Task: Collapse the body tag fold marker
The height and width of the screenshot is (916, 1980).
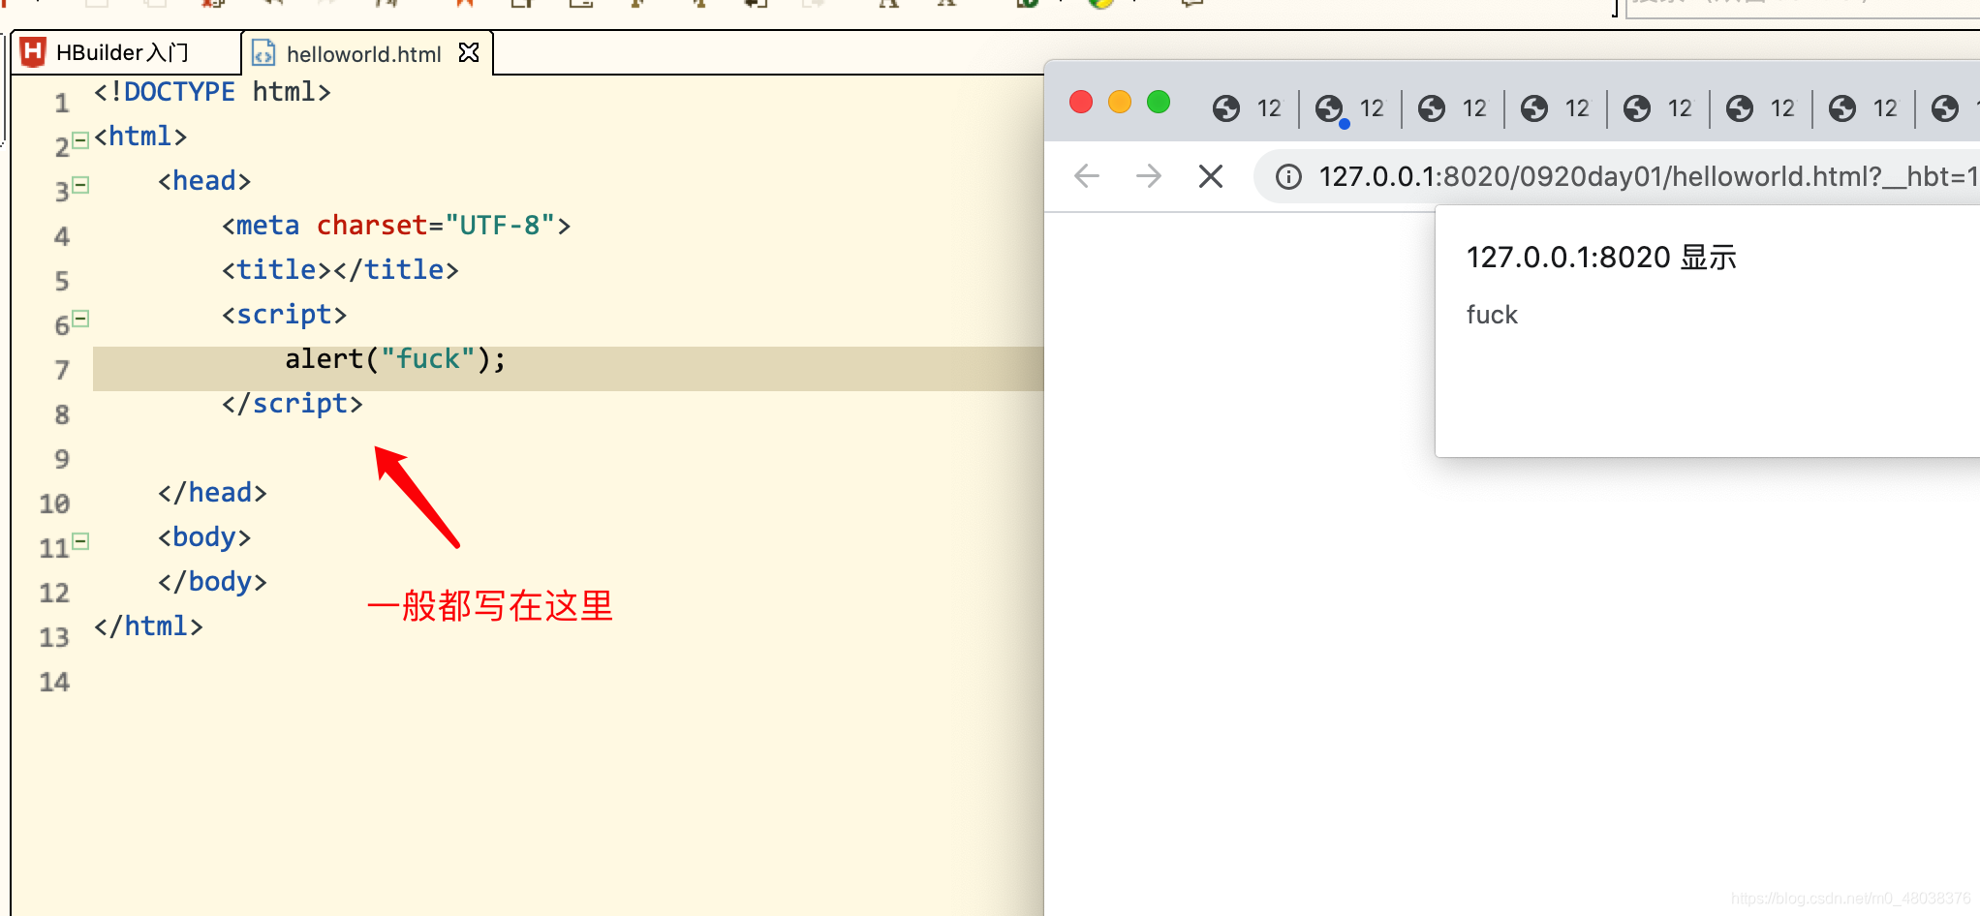Action: [x=81, y=541]
